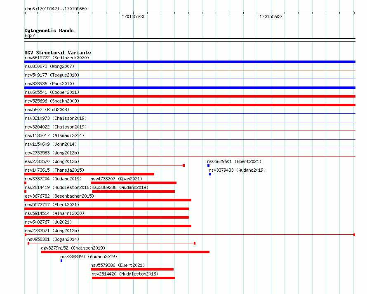This screenshot has width=367, height=294.
Task: Click the small blue marker under nsv5629601
Action: [x=208, y=166]
